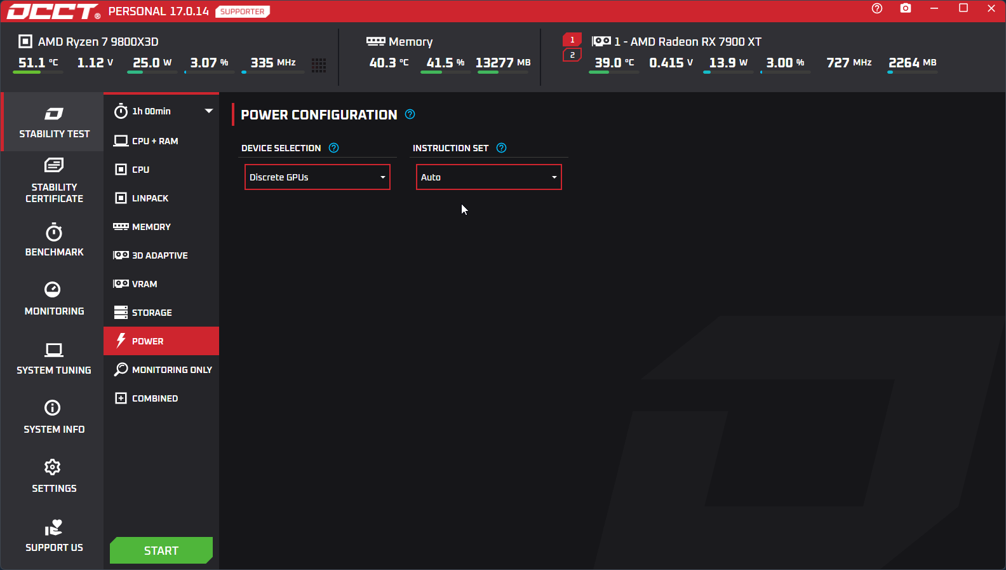The height and width of the screenshot is (570, 1006).
Task: Select the VRAM test
Action: point(161,284)
